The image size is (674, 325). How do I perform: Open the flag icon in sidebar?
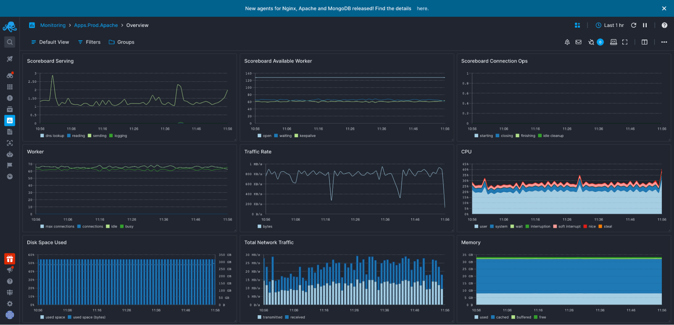pos(10,165)
